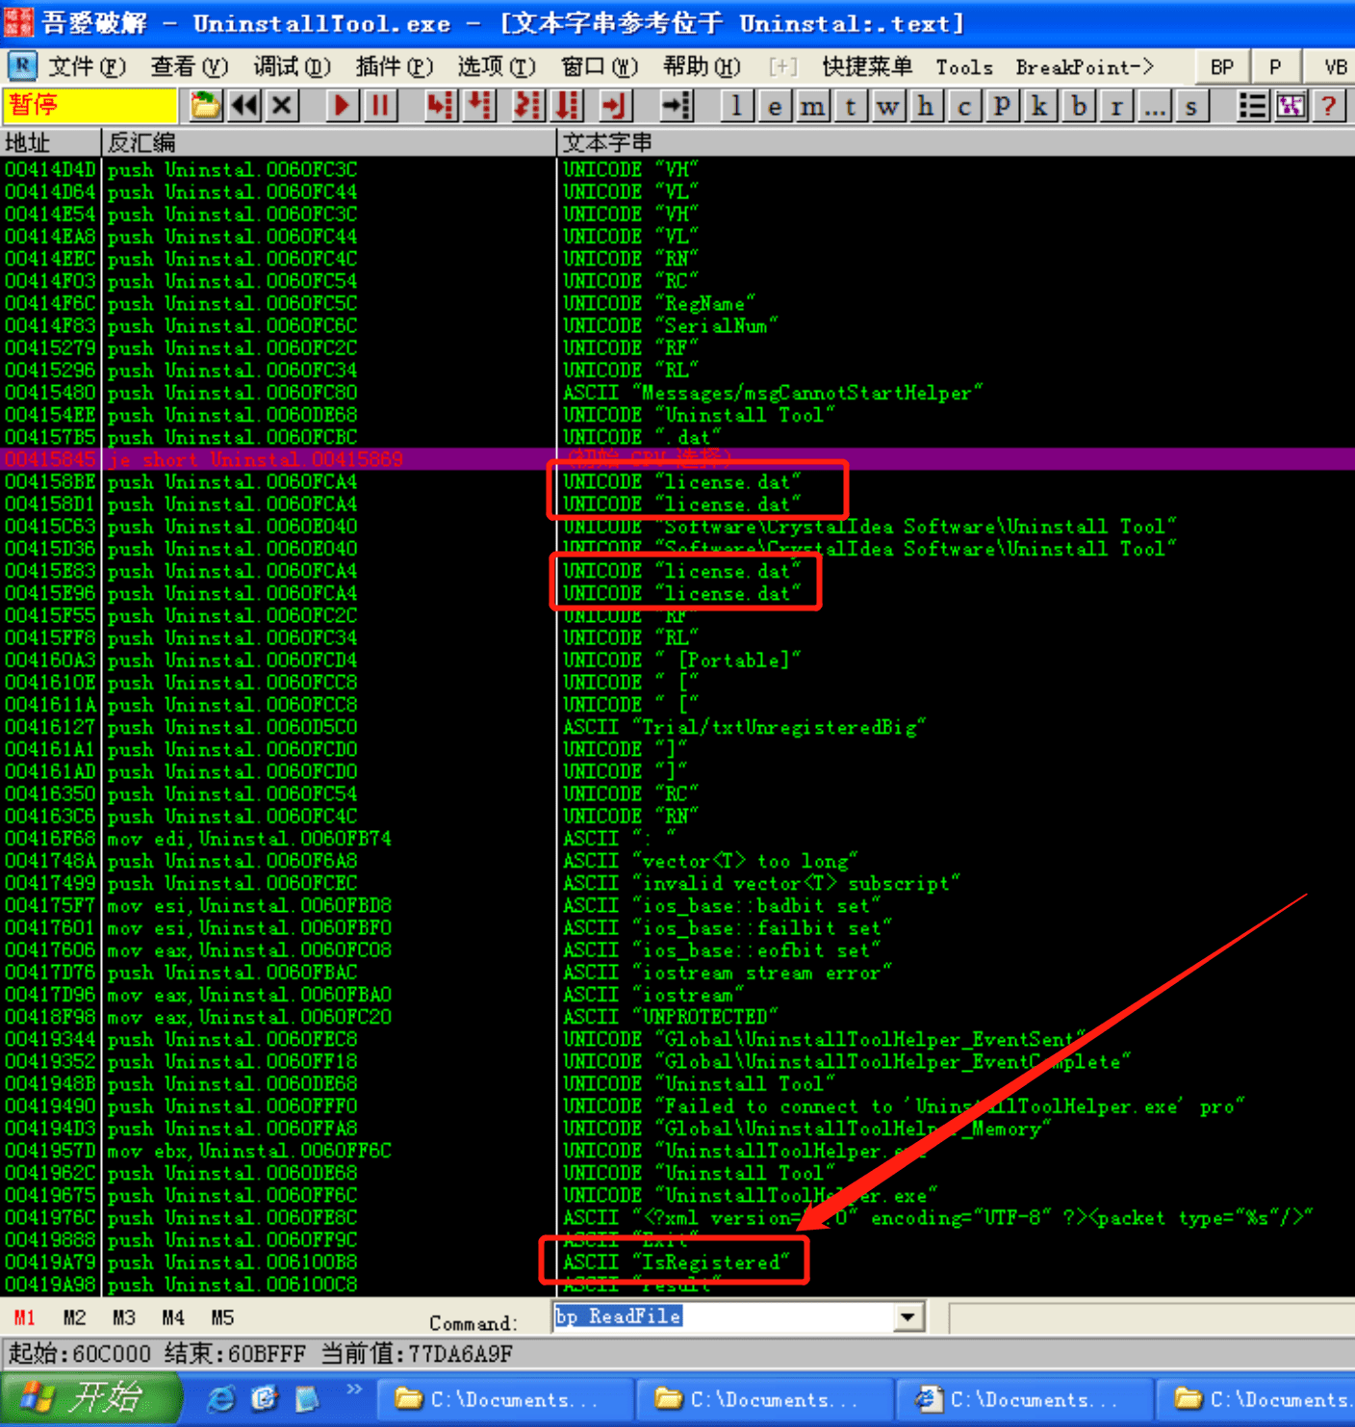The image size is (1355, 1427).
Task: Click the P button beside BP
Action: [x=1275, y=66]
